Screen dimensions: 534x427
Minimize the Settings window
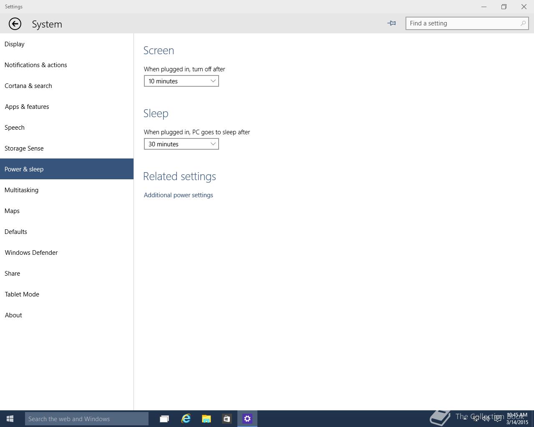point(484,7)
